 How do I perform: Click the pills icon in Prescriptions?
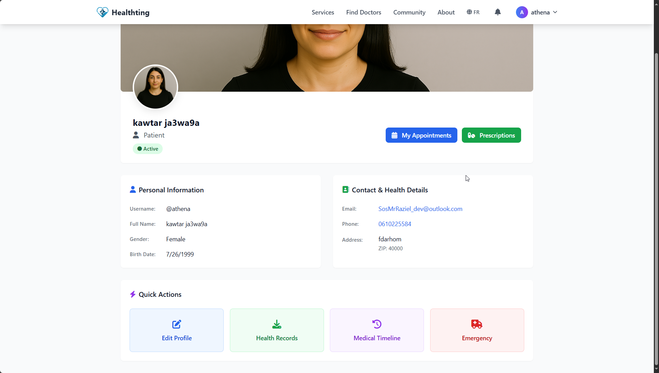coord(471,135)
